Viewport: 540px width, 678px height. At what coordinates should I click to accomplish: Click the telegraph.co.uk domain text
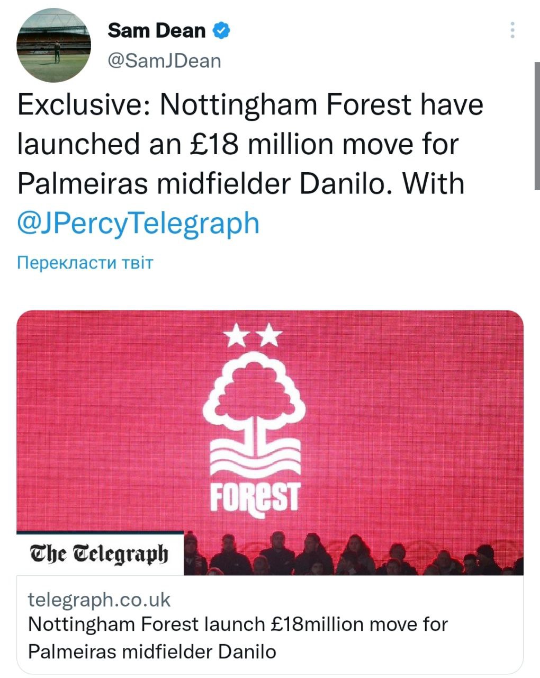[99, 600]
